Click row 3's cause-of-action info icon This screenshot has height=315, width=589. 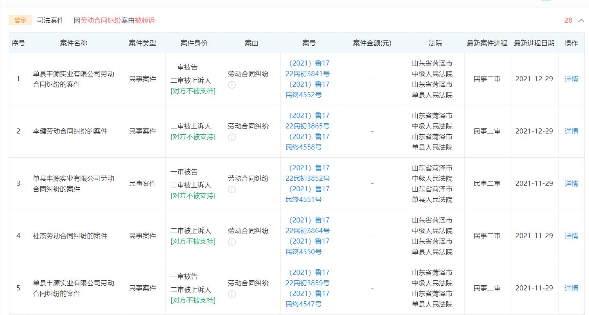[232, 190]
